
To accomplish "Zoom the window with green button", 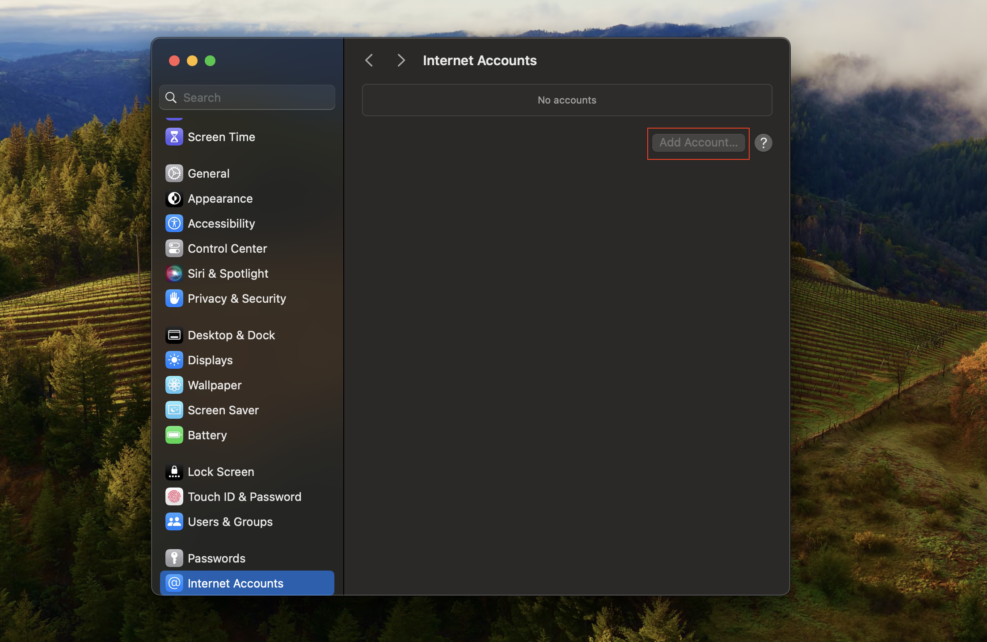I will click(x=210, y=61).
